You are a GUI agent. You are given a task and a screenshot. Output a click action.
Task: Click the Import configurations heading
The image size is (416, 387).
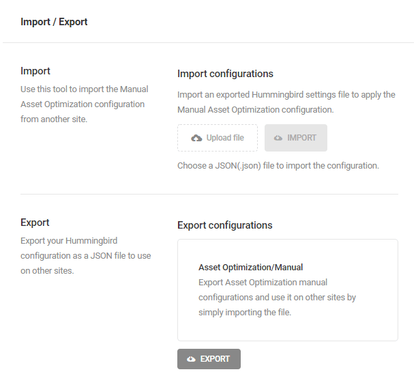tap(225, 74)
